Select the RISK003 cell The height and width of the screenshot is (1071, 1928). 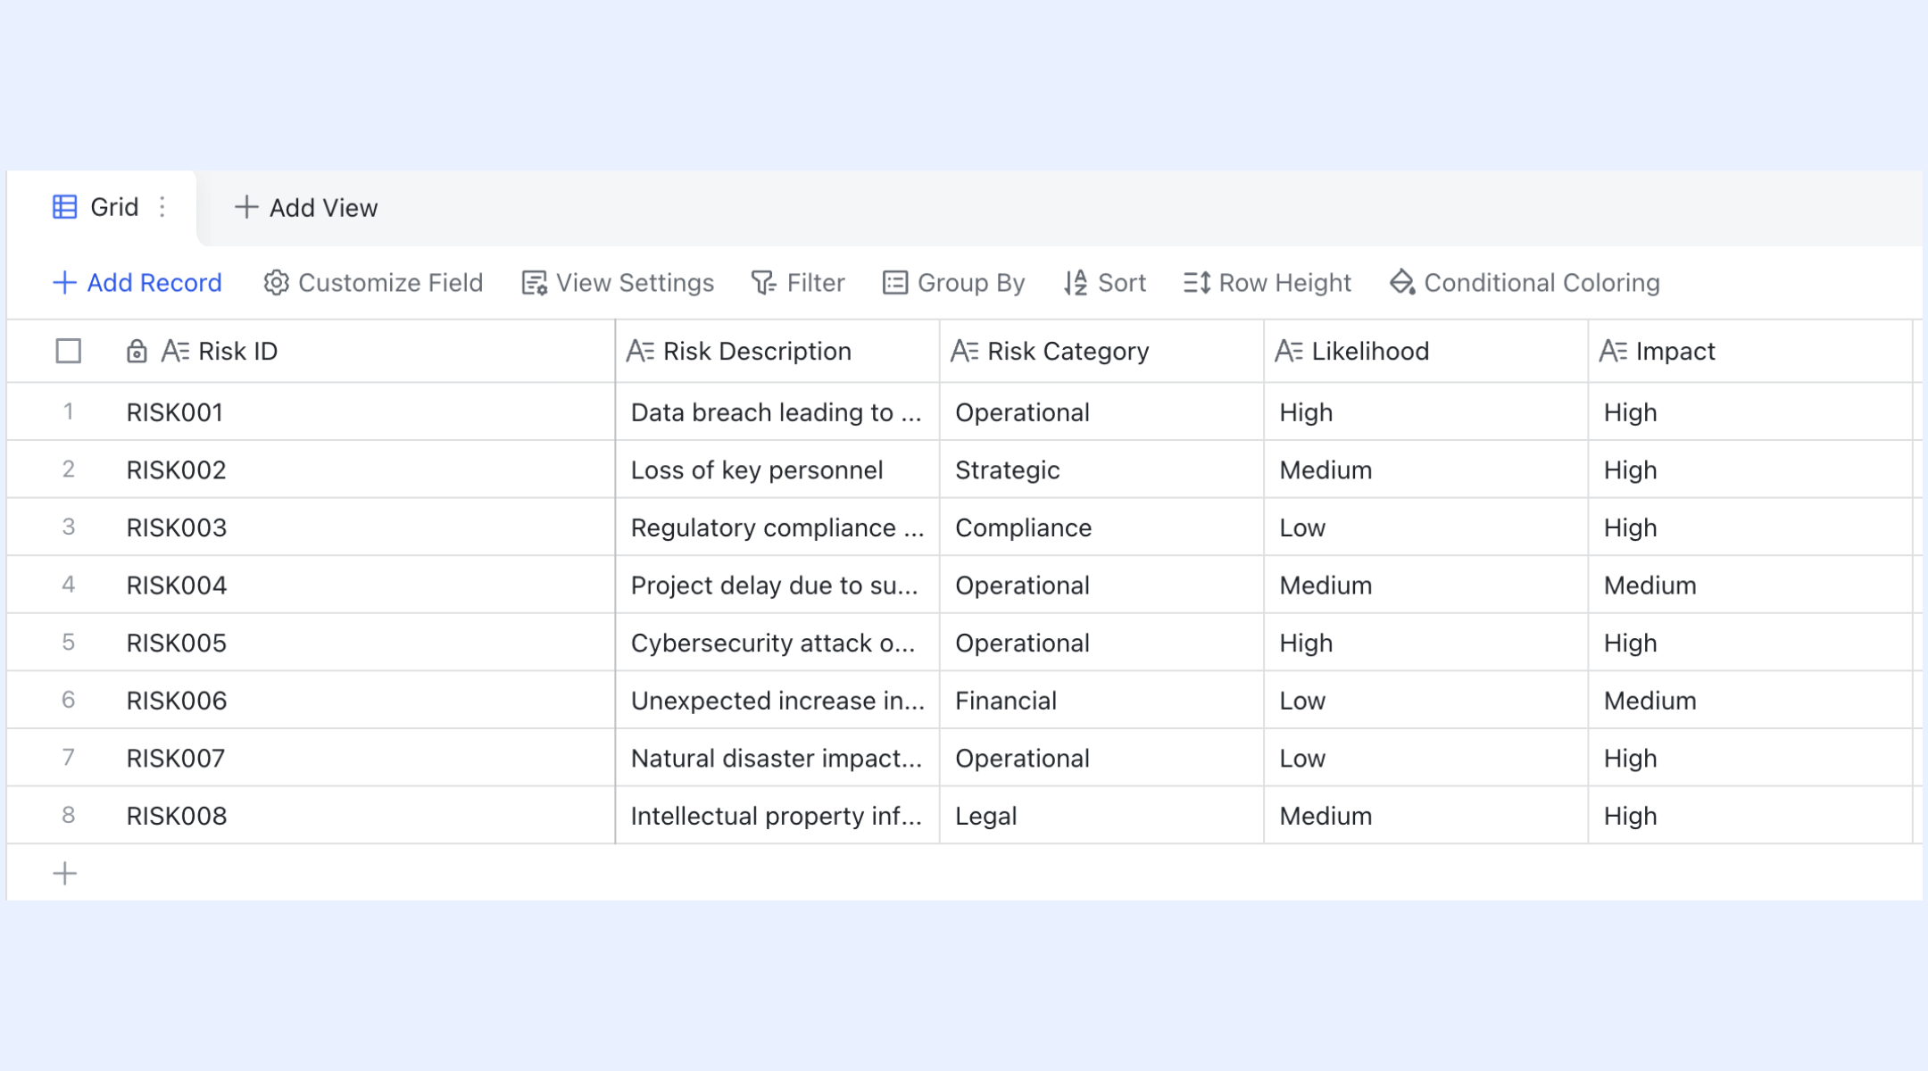[x=364, y=527]
